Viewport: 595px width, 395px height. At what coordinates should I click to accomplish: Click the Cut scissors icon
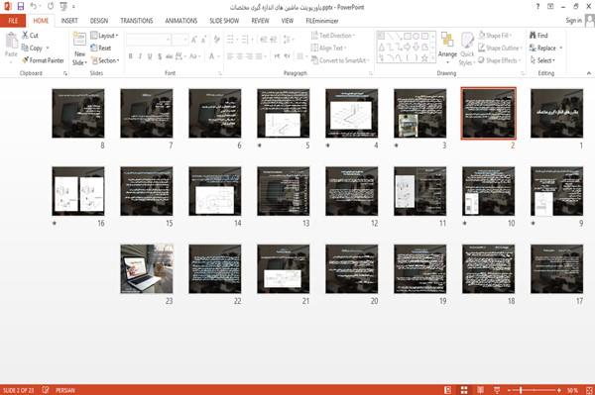click(25, 36)
